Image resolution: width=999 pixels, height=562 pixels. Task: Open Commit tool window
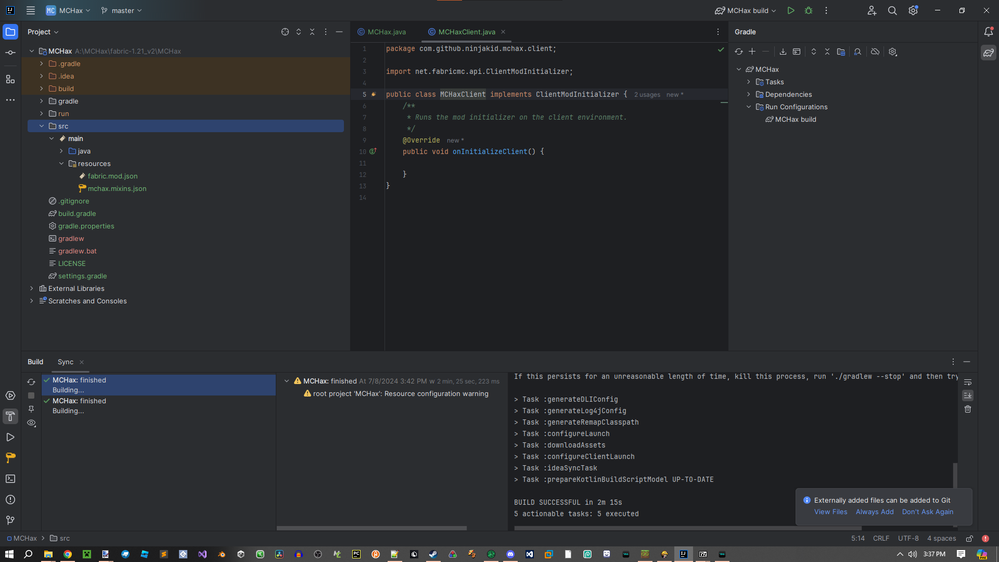click(x=10, y=53)
